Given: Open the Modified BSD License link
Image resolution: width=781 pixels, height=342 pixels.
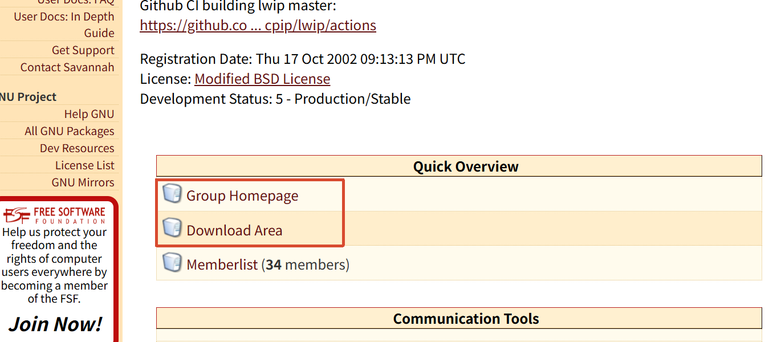Looking at the screenshot, I should pyautogui.click(x=262, y=79).
